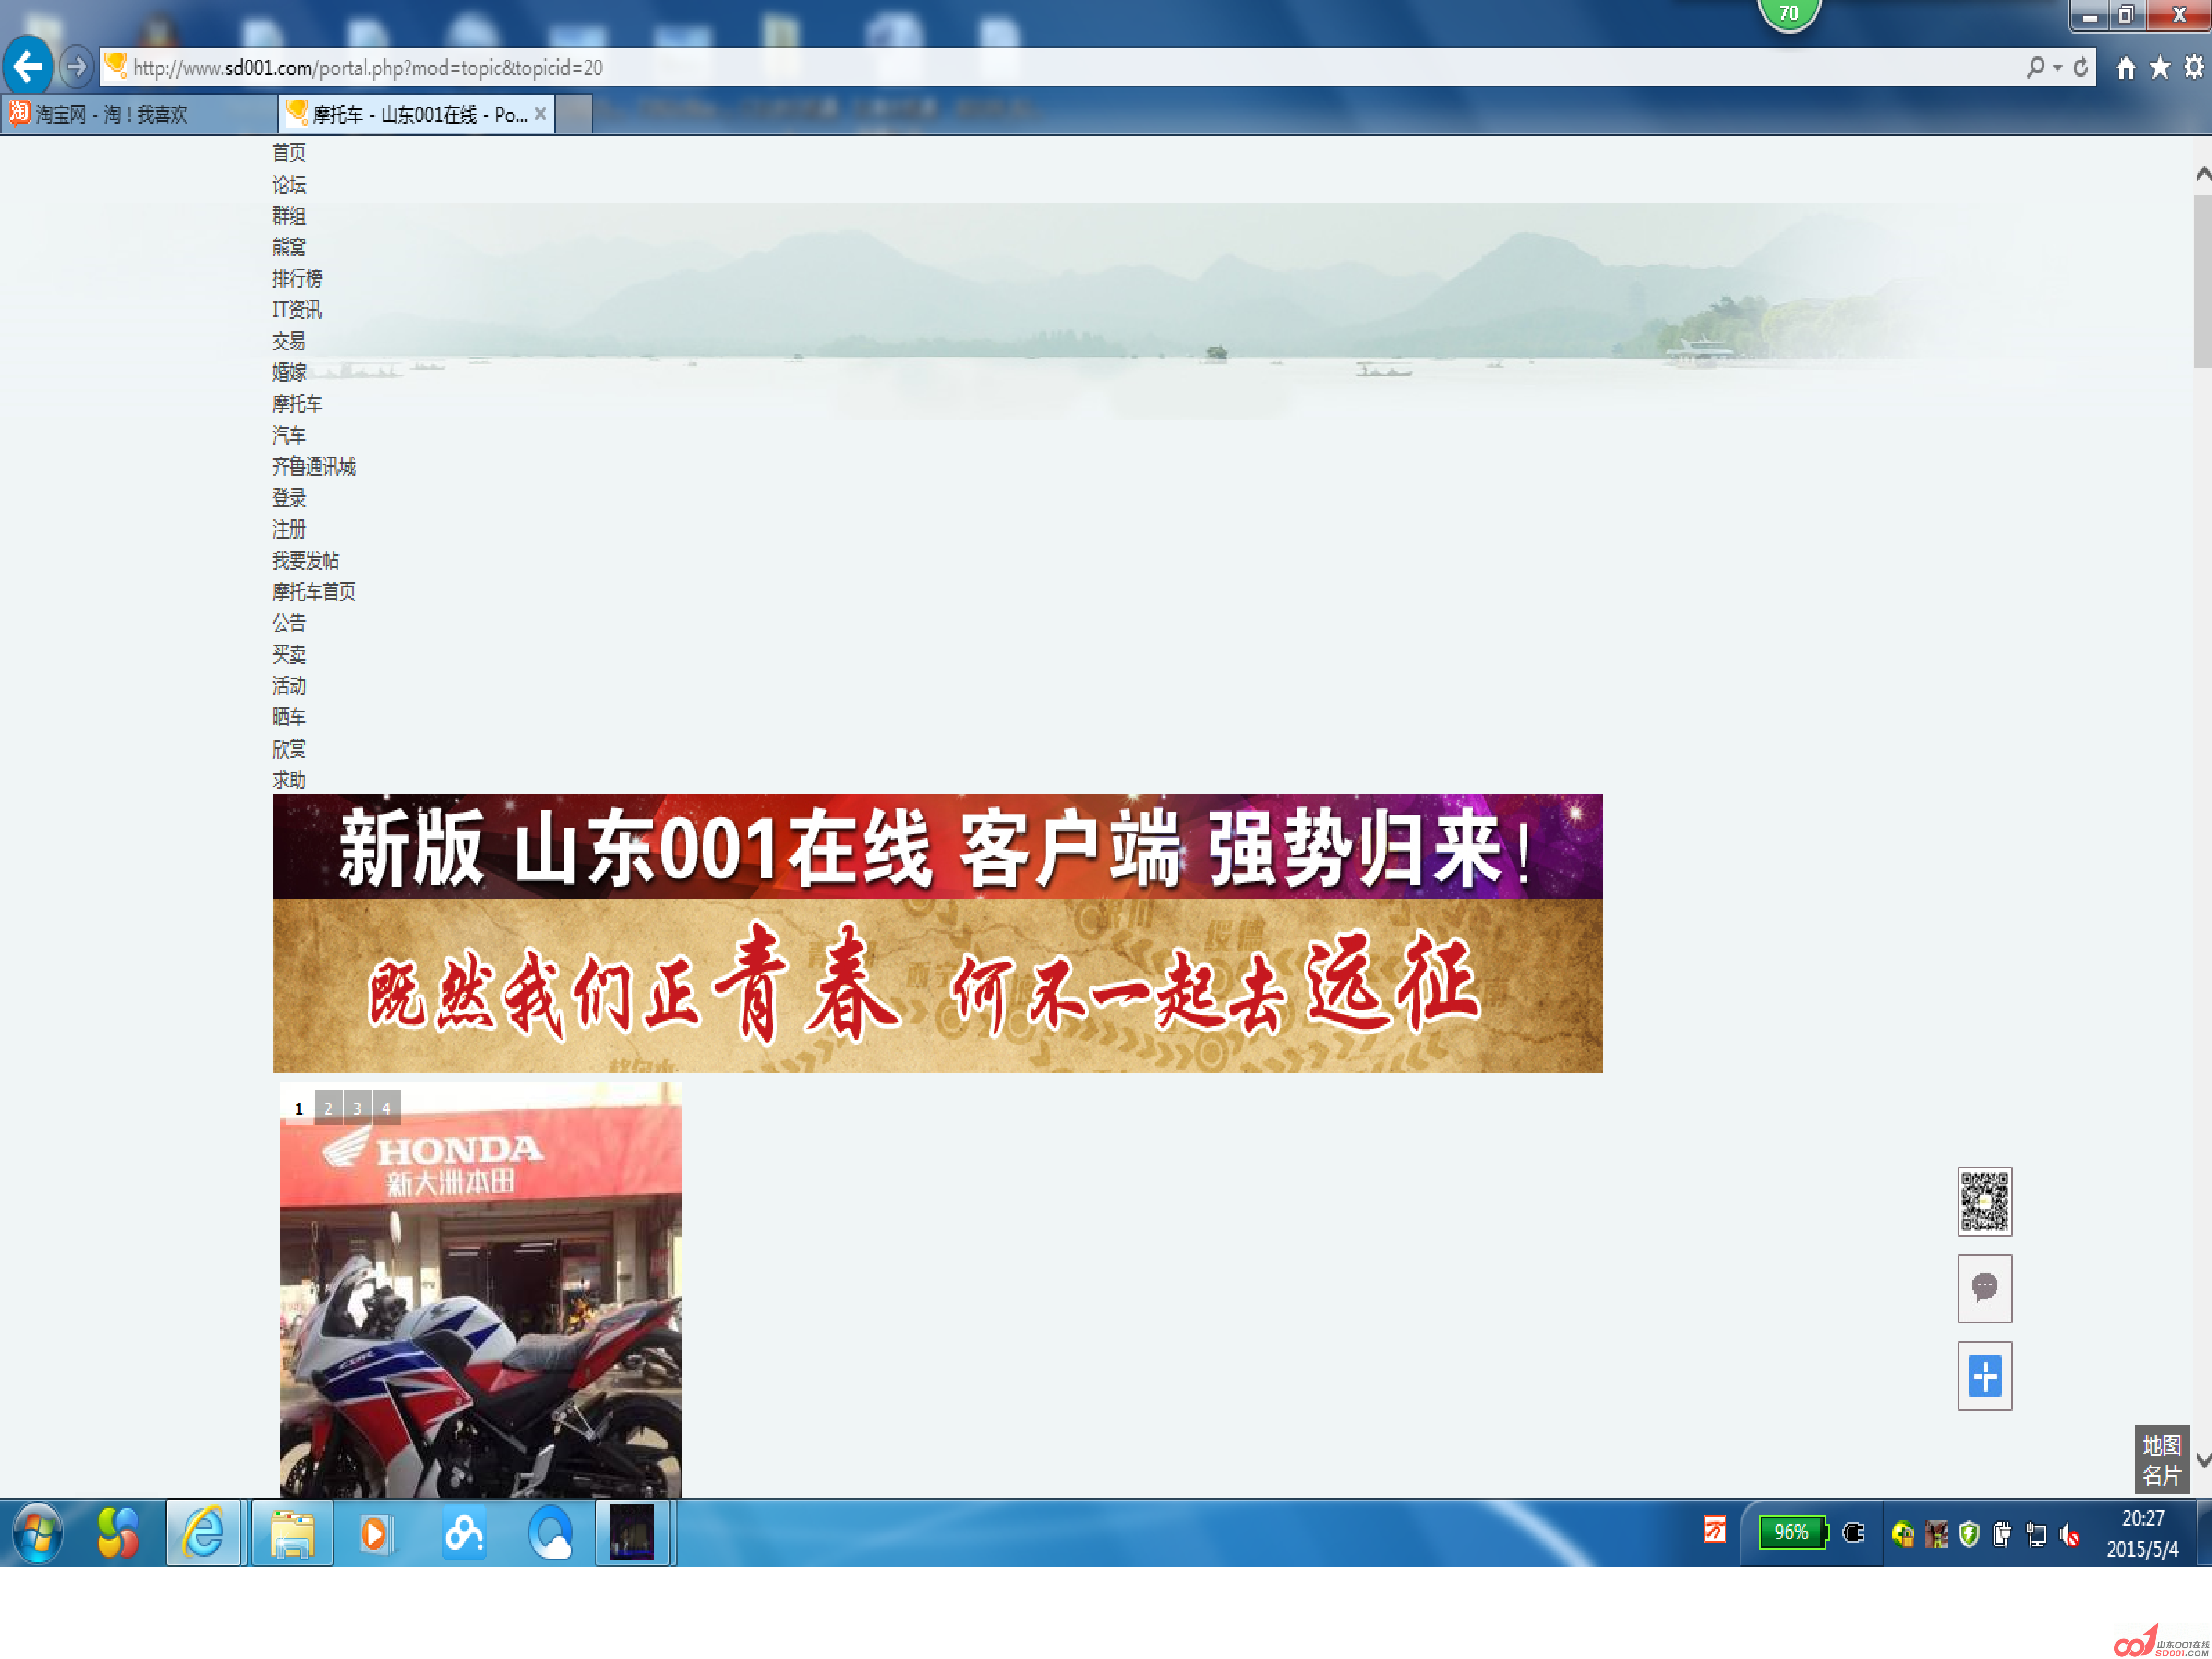Show slide 4 in image carousel
Viewport: 2212px width, 1659px height.
point(386,1108)
